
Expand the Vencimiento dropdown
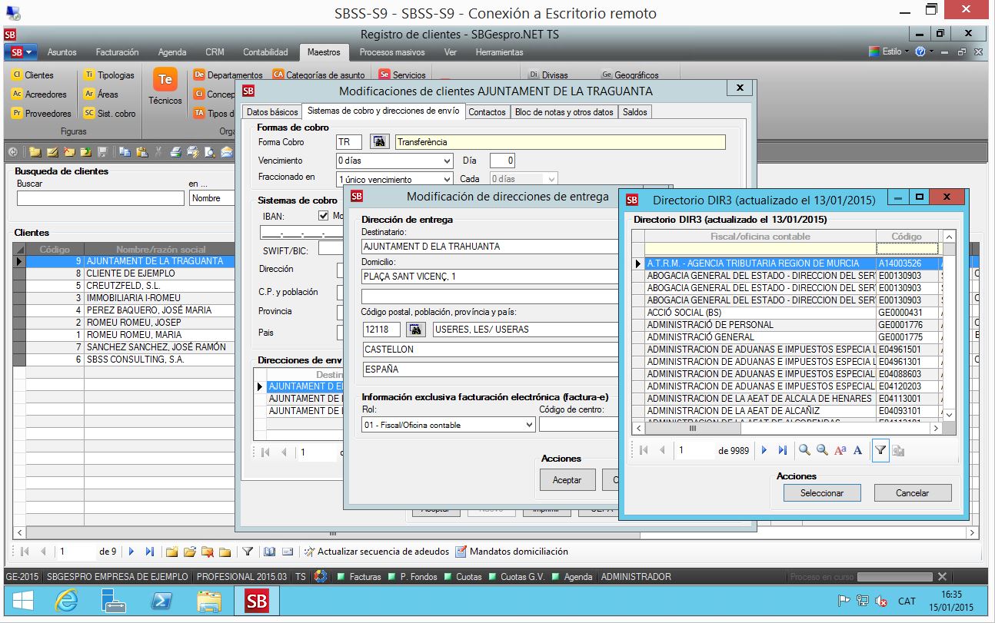[448, 161]
